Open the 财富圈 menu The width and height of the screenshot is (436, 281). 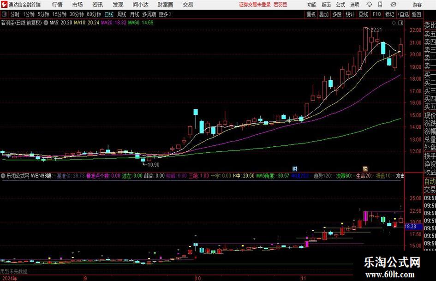pos(165,5)
